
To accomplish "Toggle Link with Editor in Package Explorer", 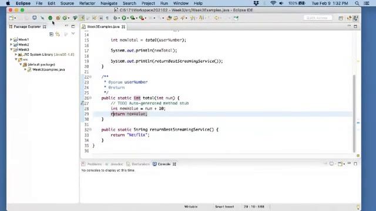I will click(x=58, y=34).
